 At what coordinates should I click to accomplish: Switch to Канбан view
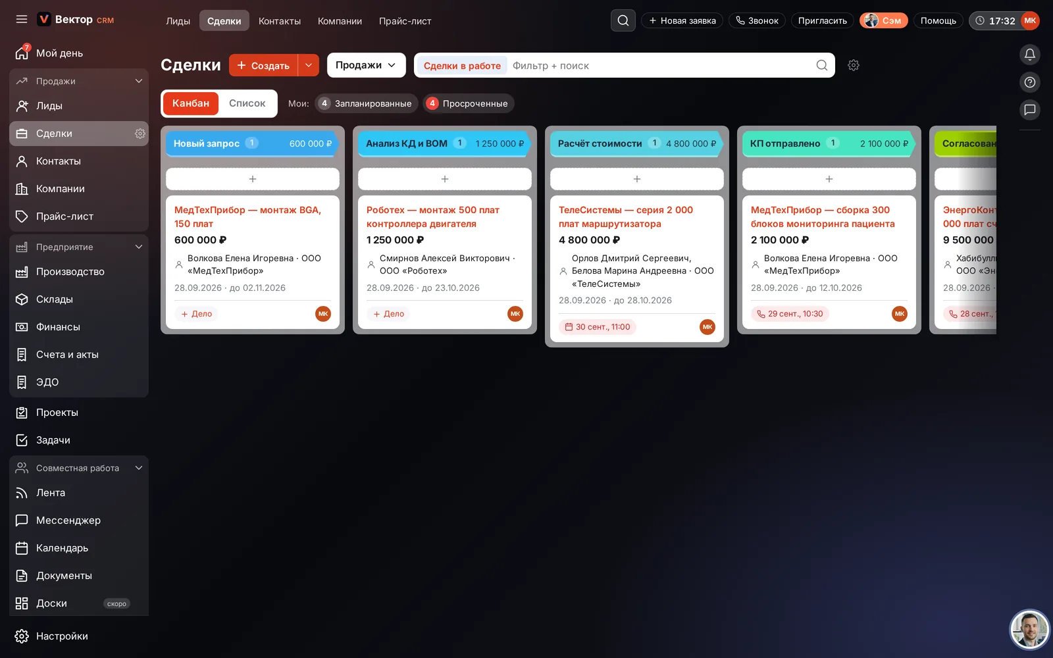tap(191, 103)
